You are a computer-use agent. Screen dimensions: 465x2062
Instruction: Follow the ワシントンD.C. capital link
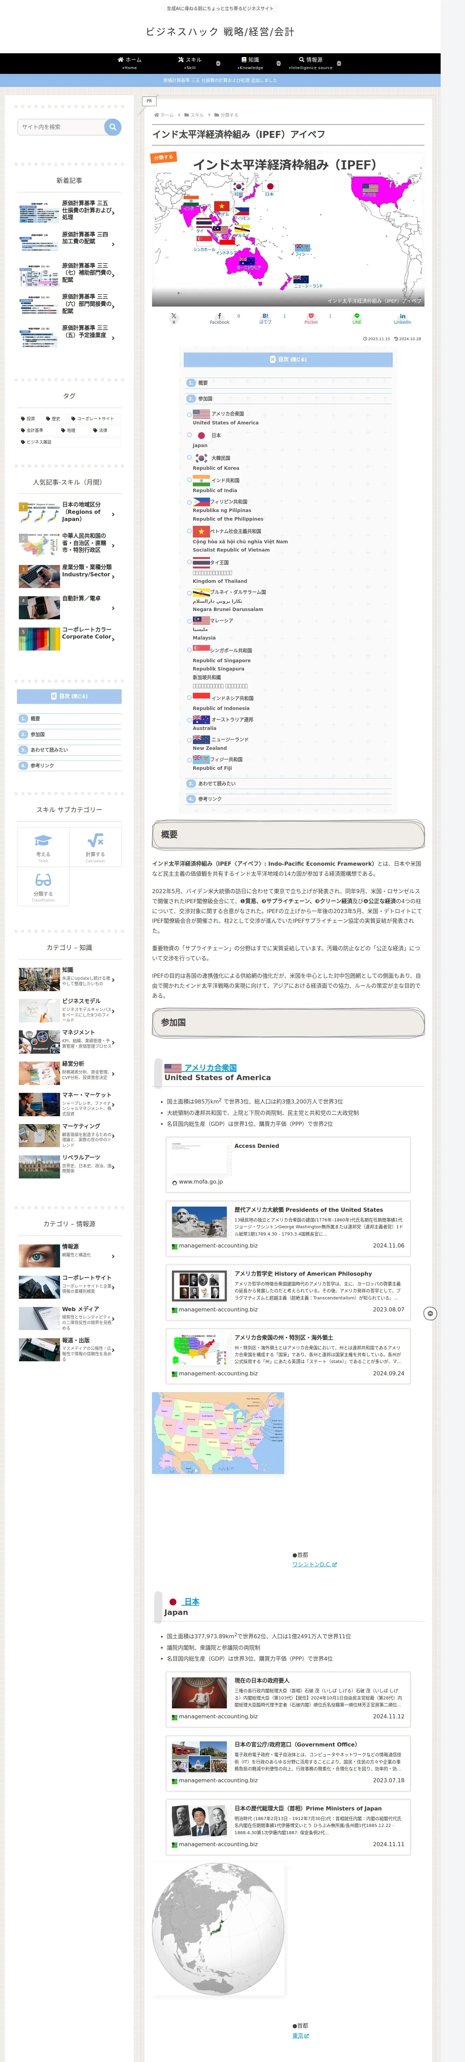click(314, 1564)
